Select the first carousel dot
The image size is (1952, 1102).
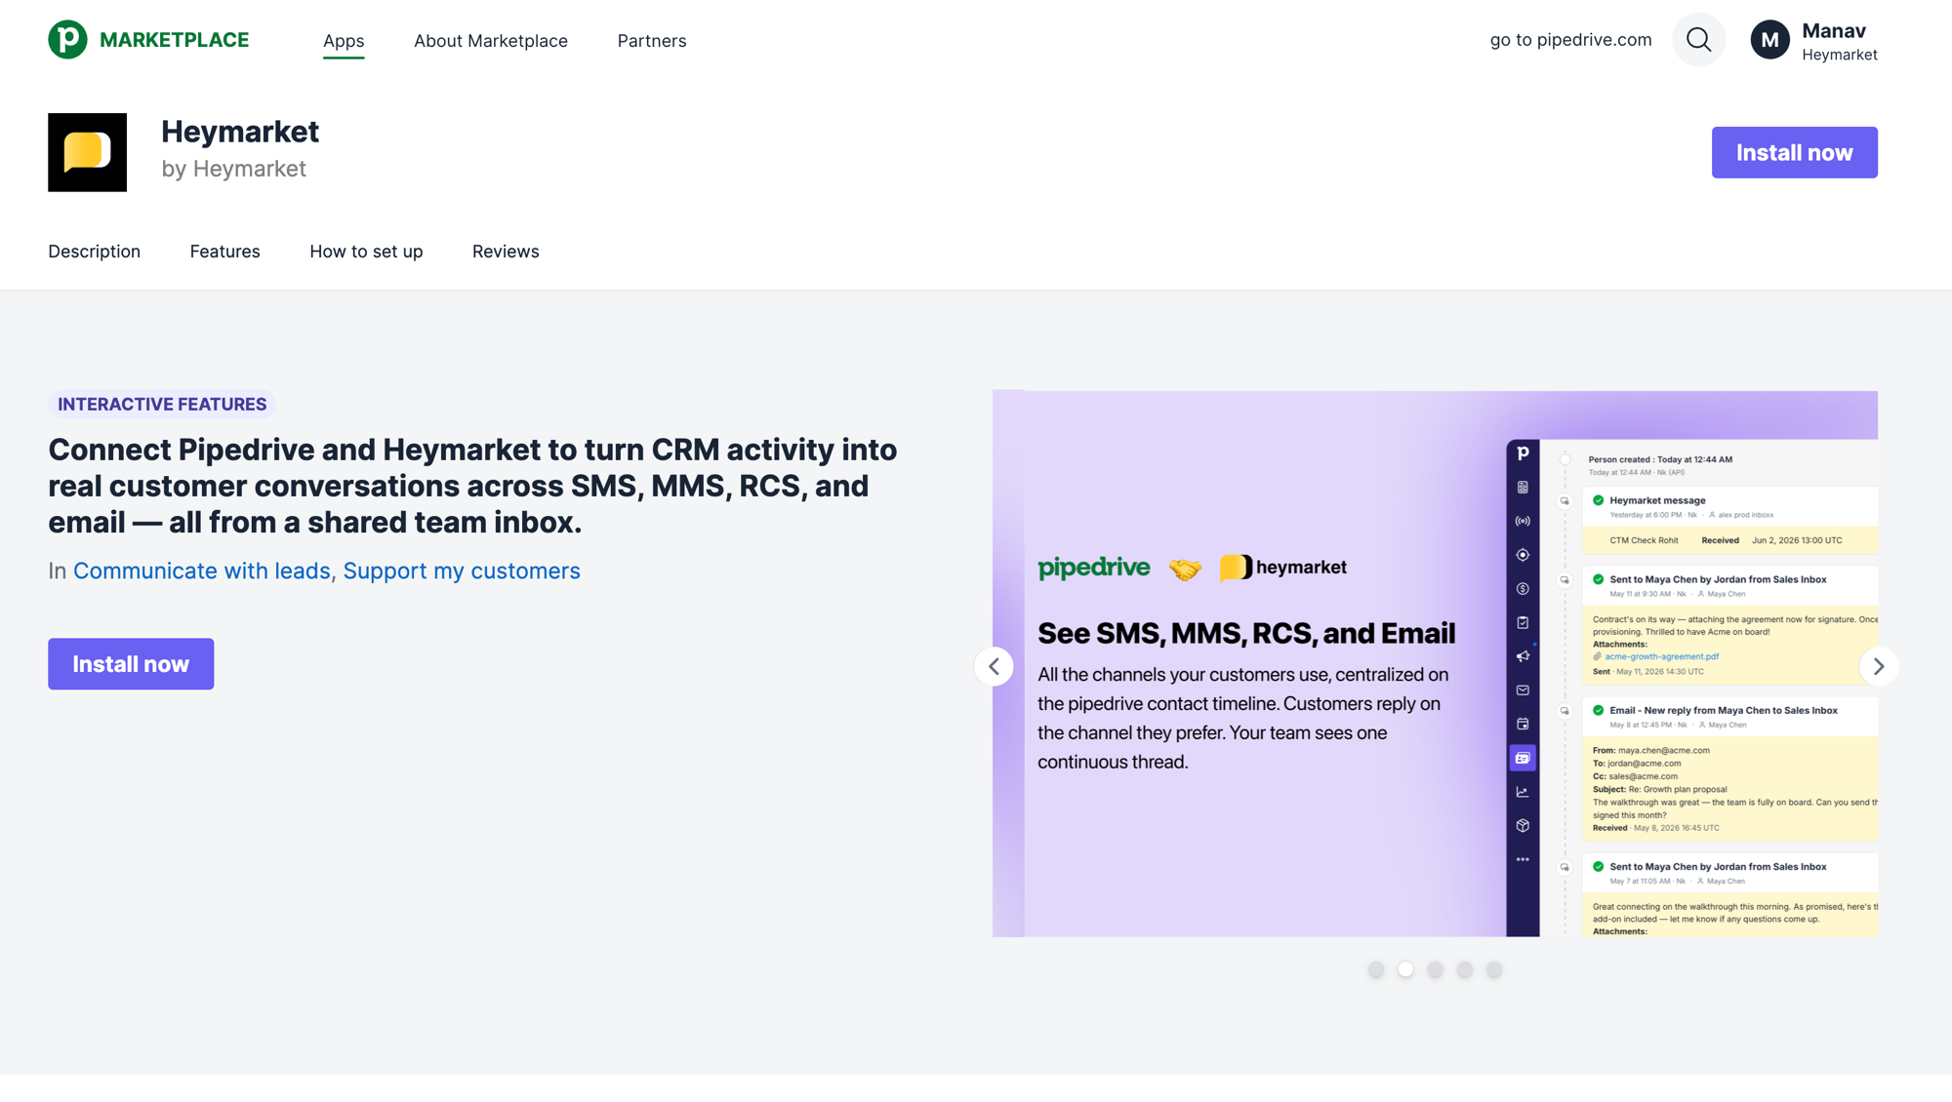(1376, 969)
